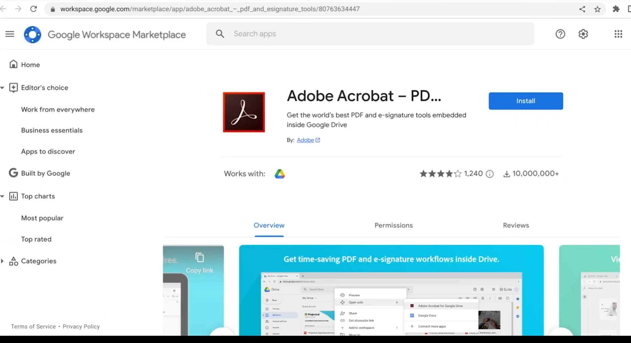The image size is (631, 343).
Task: Open browser extensions puzzle icon
Action: 616,9
